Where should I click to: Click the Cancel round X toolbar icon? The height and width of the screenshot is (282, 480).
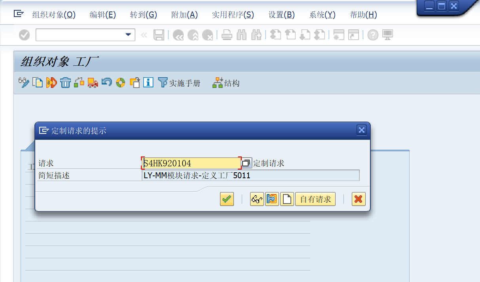[x=208, y=35]
